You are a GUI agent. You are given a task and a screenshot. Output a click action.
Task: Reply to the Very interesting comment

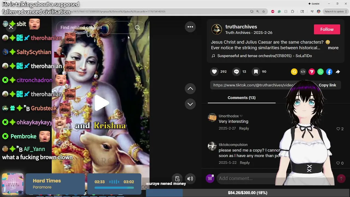pyautogui.click(x=244, y=128)
